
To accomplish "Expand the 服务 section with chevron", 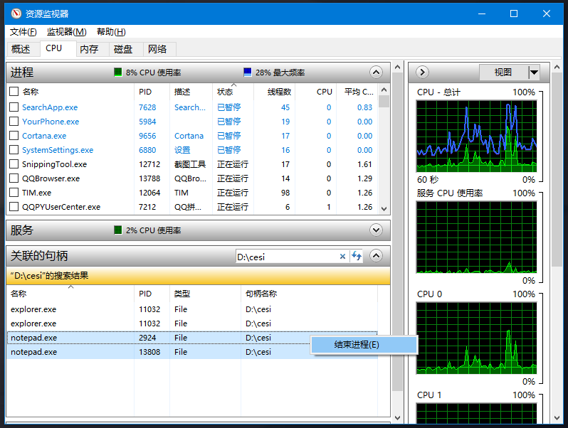I will 377,230.
